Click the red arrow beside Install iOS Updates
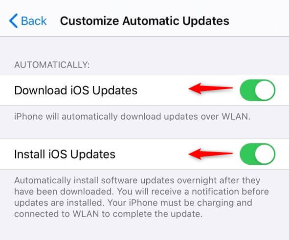This screenshot has width=289, height=240. (210, 154)
